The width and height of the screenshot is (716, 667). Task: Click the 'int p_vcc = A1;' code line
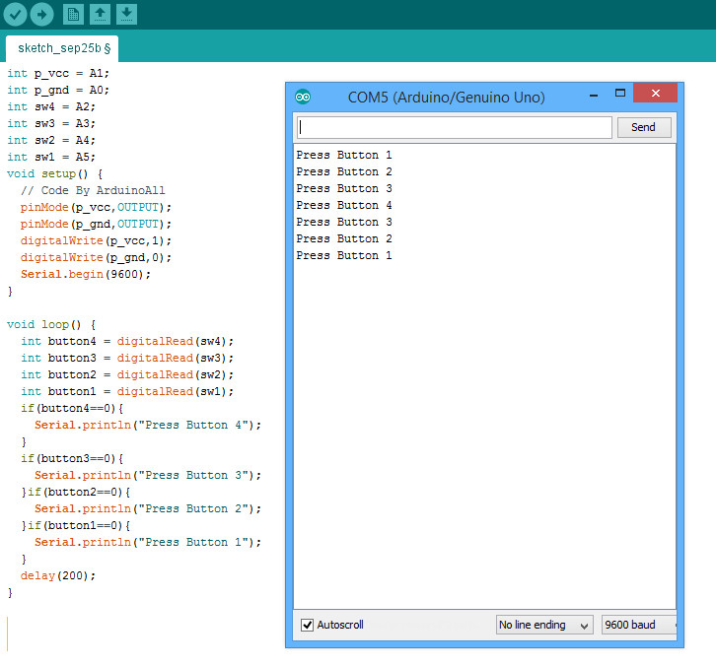58,74
